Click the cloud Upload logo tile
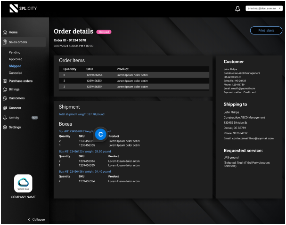This screenshot has height=225, width=286. (23, 183)
